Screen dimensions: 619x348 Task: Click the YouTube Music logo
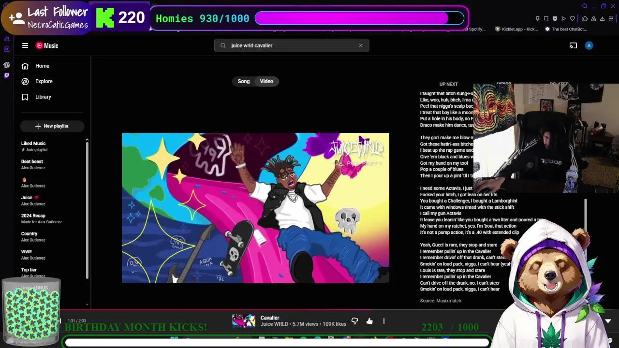point(47,45)
